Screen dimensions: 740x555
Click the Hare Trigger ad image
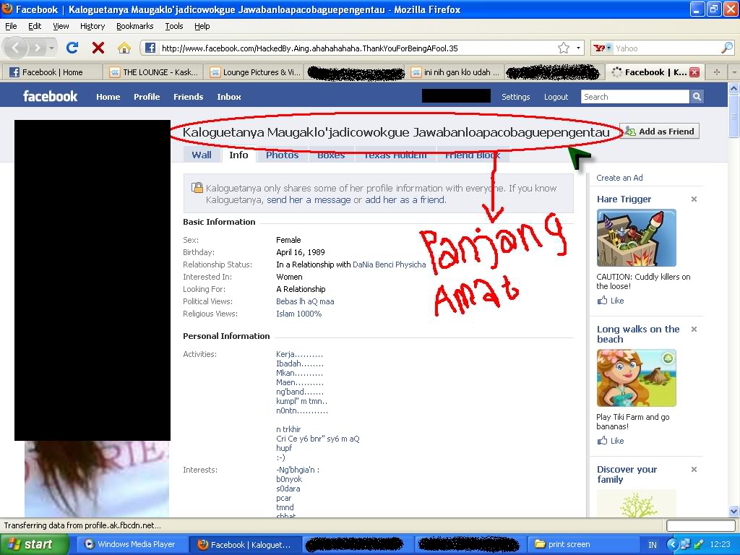pyautogui.click(x=636, y=238)
